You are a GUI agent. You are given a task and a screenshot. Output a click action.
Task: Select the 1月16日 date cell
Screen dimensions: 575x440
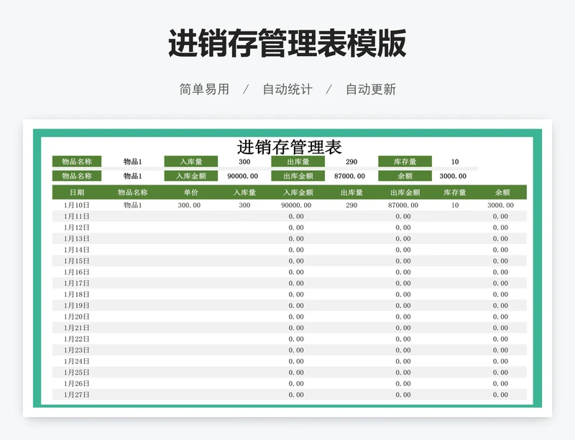(x=77, y=272)
